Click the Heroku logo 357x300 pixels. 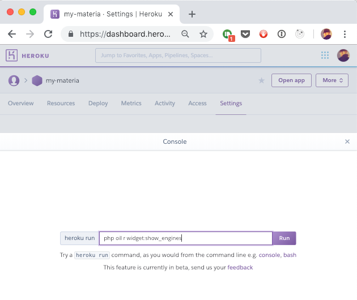pos(11,55)
